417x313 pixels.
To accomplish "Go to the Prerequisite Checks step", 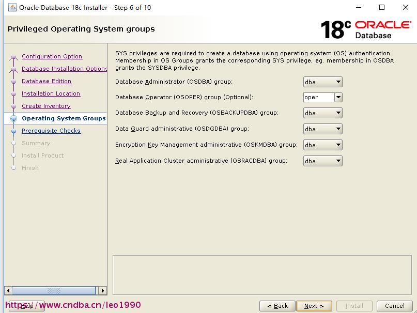I will coord(51,131).
